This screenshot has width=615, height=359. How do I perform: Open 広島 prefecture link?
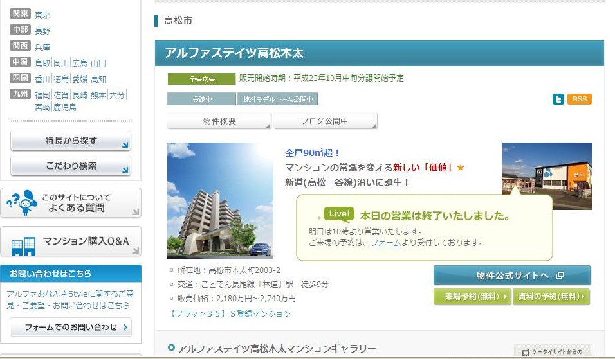[x=80, y=63]
